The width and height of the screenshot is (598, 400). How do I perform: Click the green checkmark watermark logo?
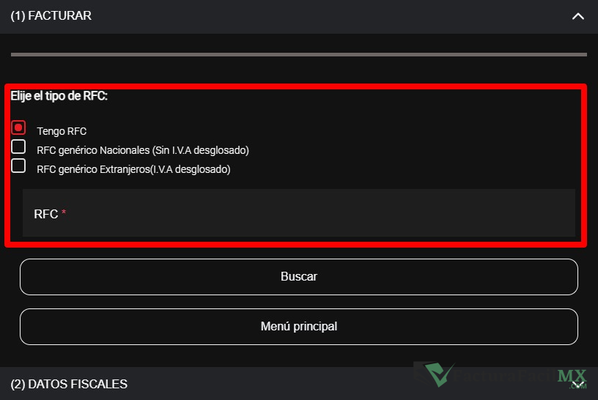[x=440, y=374]
